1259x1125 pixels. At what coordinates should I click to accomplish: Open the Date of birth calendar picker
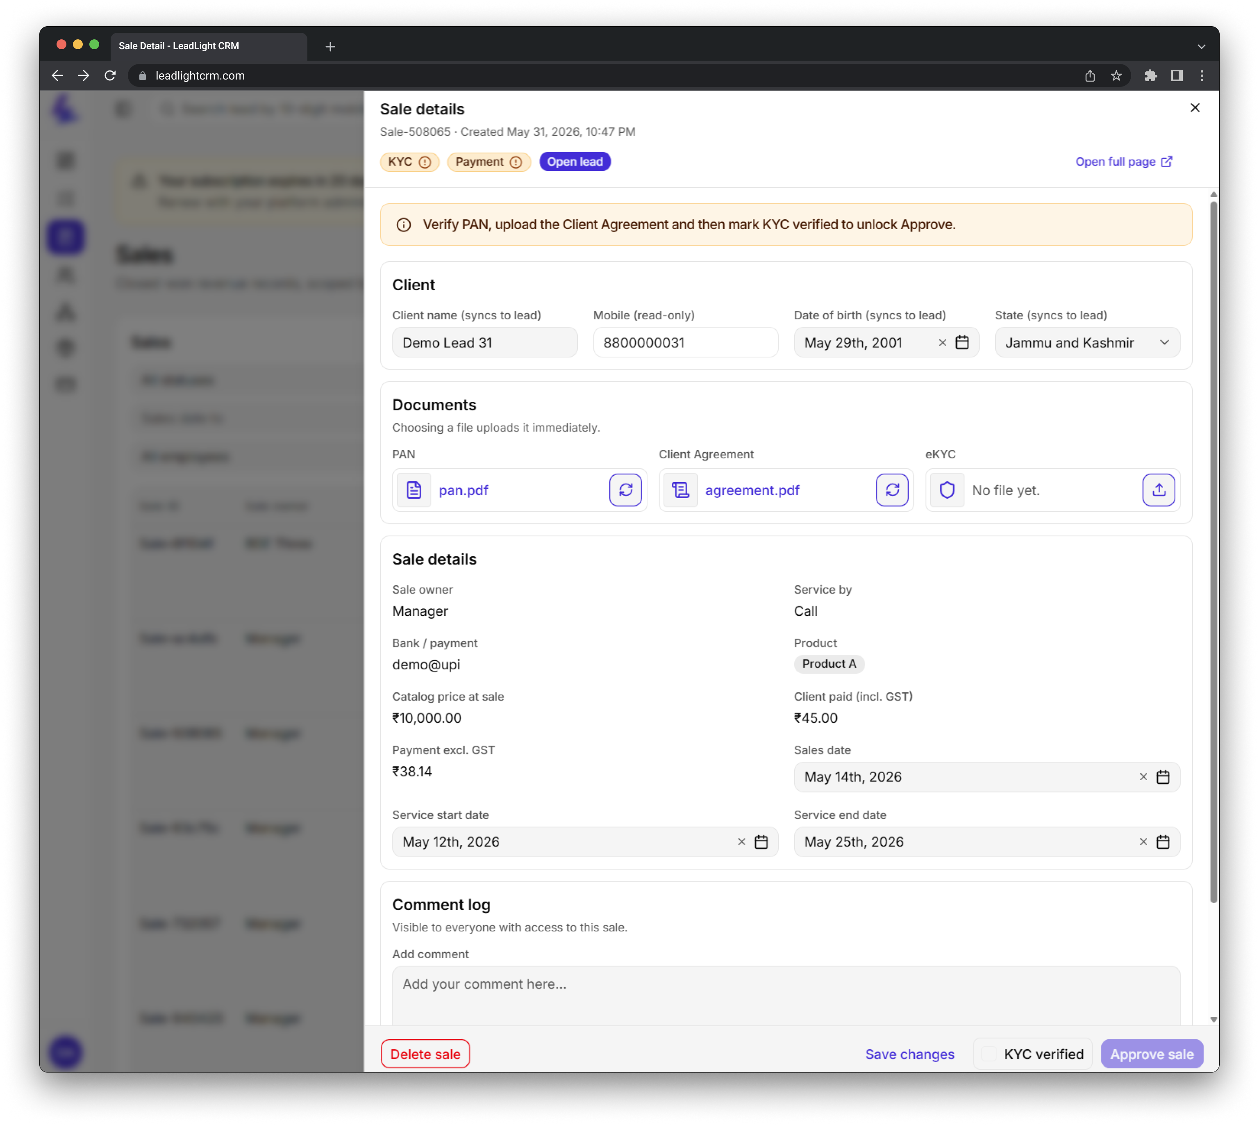(962, 342)
